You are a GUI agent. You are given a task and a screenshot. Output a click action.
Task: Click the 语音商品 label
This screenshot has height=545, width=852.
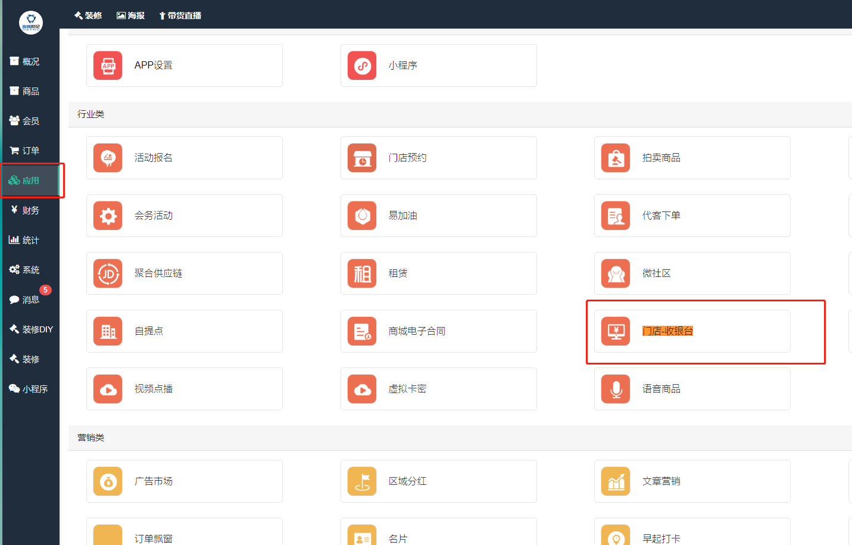coord(661,389)
